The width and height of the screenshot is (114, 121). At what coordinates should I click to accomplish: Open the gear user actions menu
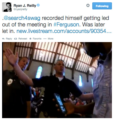pos(88,5)
